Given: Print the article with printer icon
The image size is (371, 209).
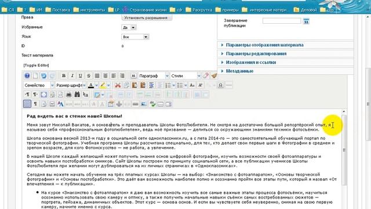Looking at the screenshot, I should tap(68, 95).
